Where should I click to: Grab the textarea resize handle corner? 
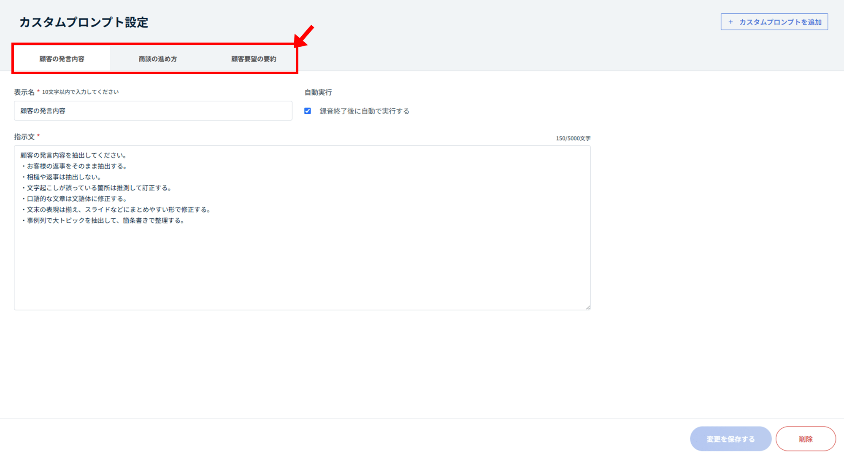click(588, 307)
